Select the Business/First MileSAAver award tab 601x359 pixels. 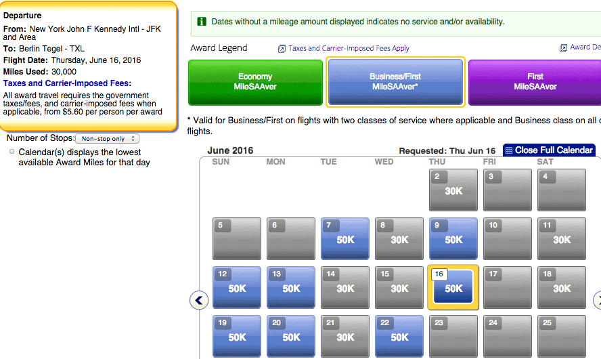pos(395,82)
